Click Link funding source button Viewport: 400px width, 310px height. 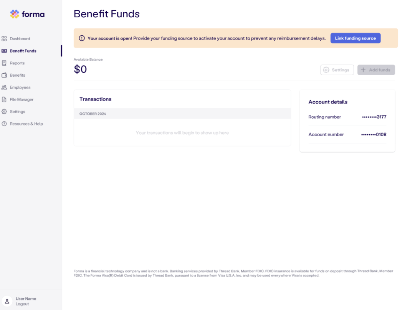(355, 38)
